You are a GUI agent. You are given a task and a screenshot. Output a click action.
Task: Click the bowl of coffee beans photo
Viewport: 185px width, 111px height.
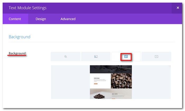coord(100,94)
